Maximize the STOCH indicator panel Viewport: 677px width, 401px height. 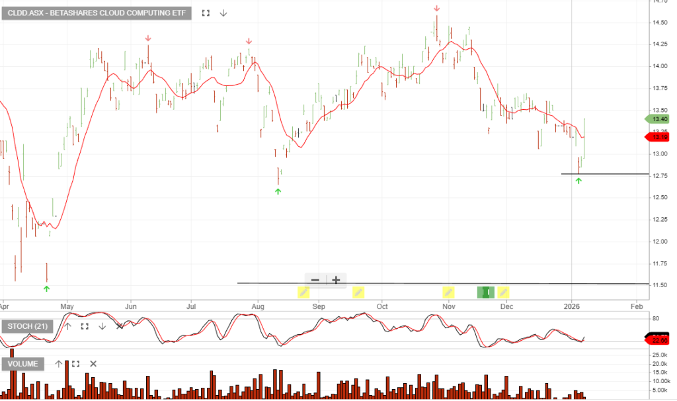click(85, 326)
